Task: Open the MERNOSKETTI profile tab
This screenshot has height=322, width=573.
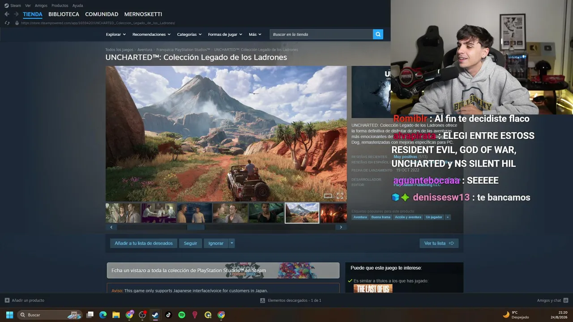Action: coord(143,14)
